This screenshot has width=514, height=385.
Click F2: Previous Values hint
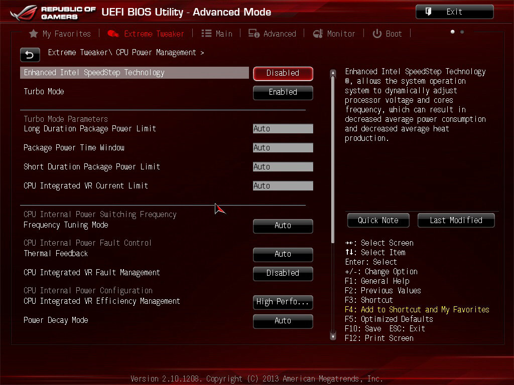click(x=383, y=291)
